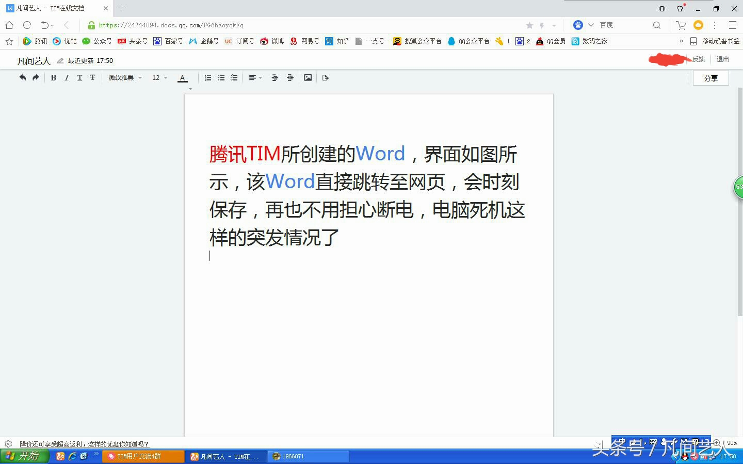743x464 pixels.
Task: Apply italic formatting to text
Action: 67,77
